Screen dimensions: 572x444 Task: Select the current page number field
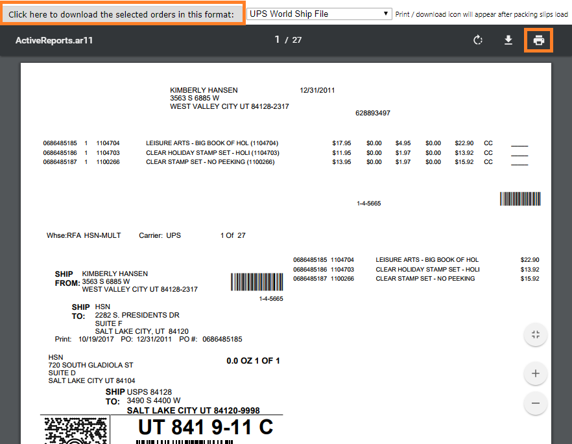(278, 40)
